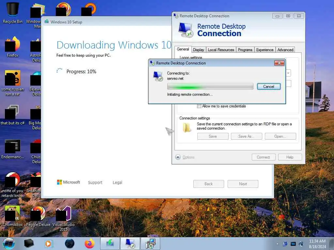
Task: Click Open in Connection settings
Action: 280,136
